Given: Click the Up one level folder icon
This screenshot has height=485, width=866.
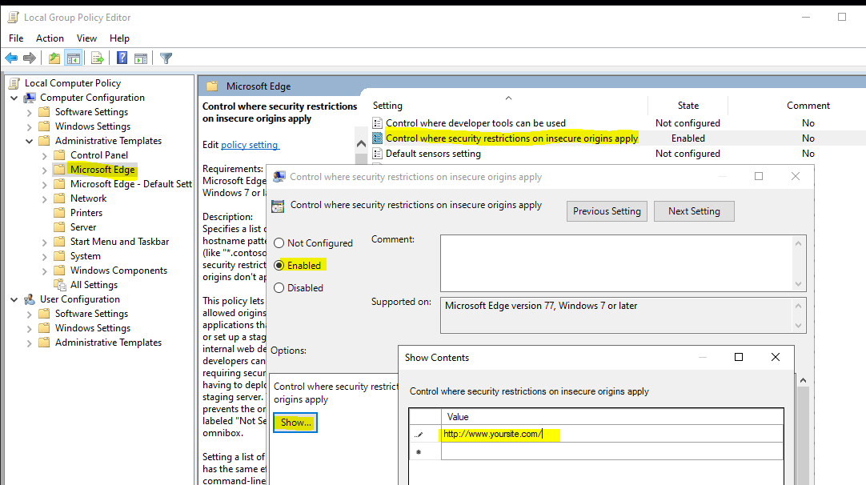Looking at the screenshot, I should tap(54, 58).
